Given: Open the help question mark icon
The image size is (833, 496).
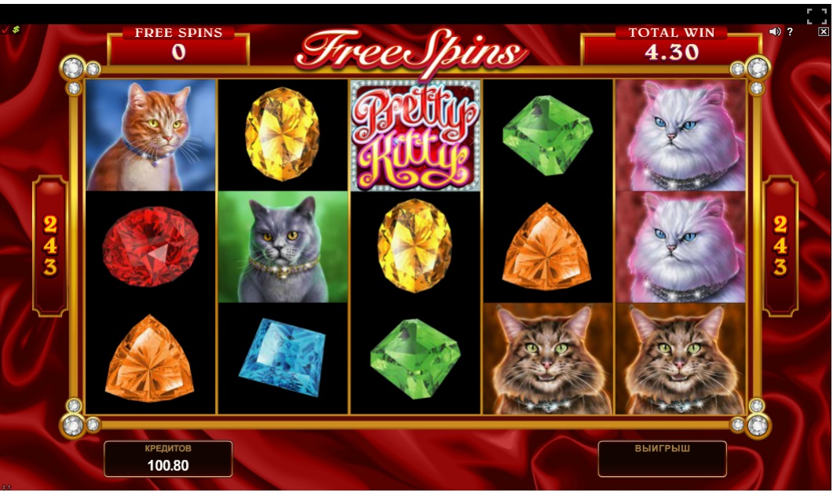Looking at the screenshot, I should click(790, 32).
